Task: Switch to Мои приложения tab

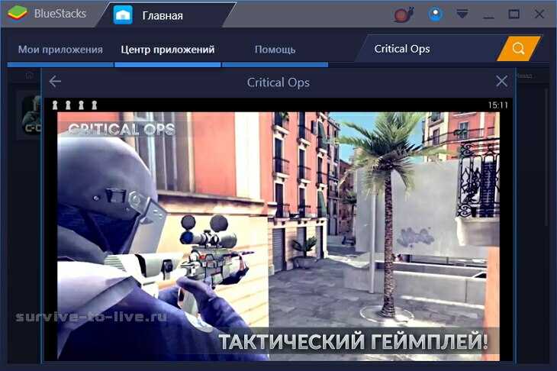Action: tap(60, 50)
